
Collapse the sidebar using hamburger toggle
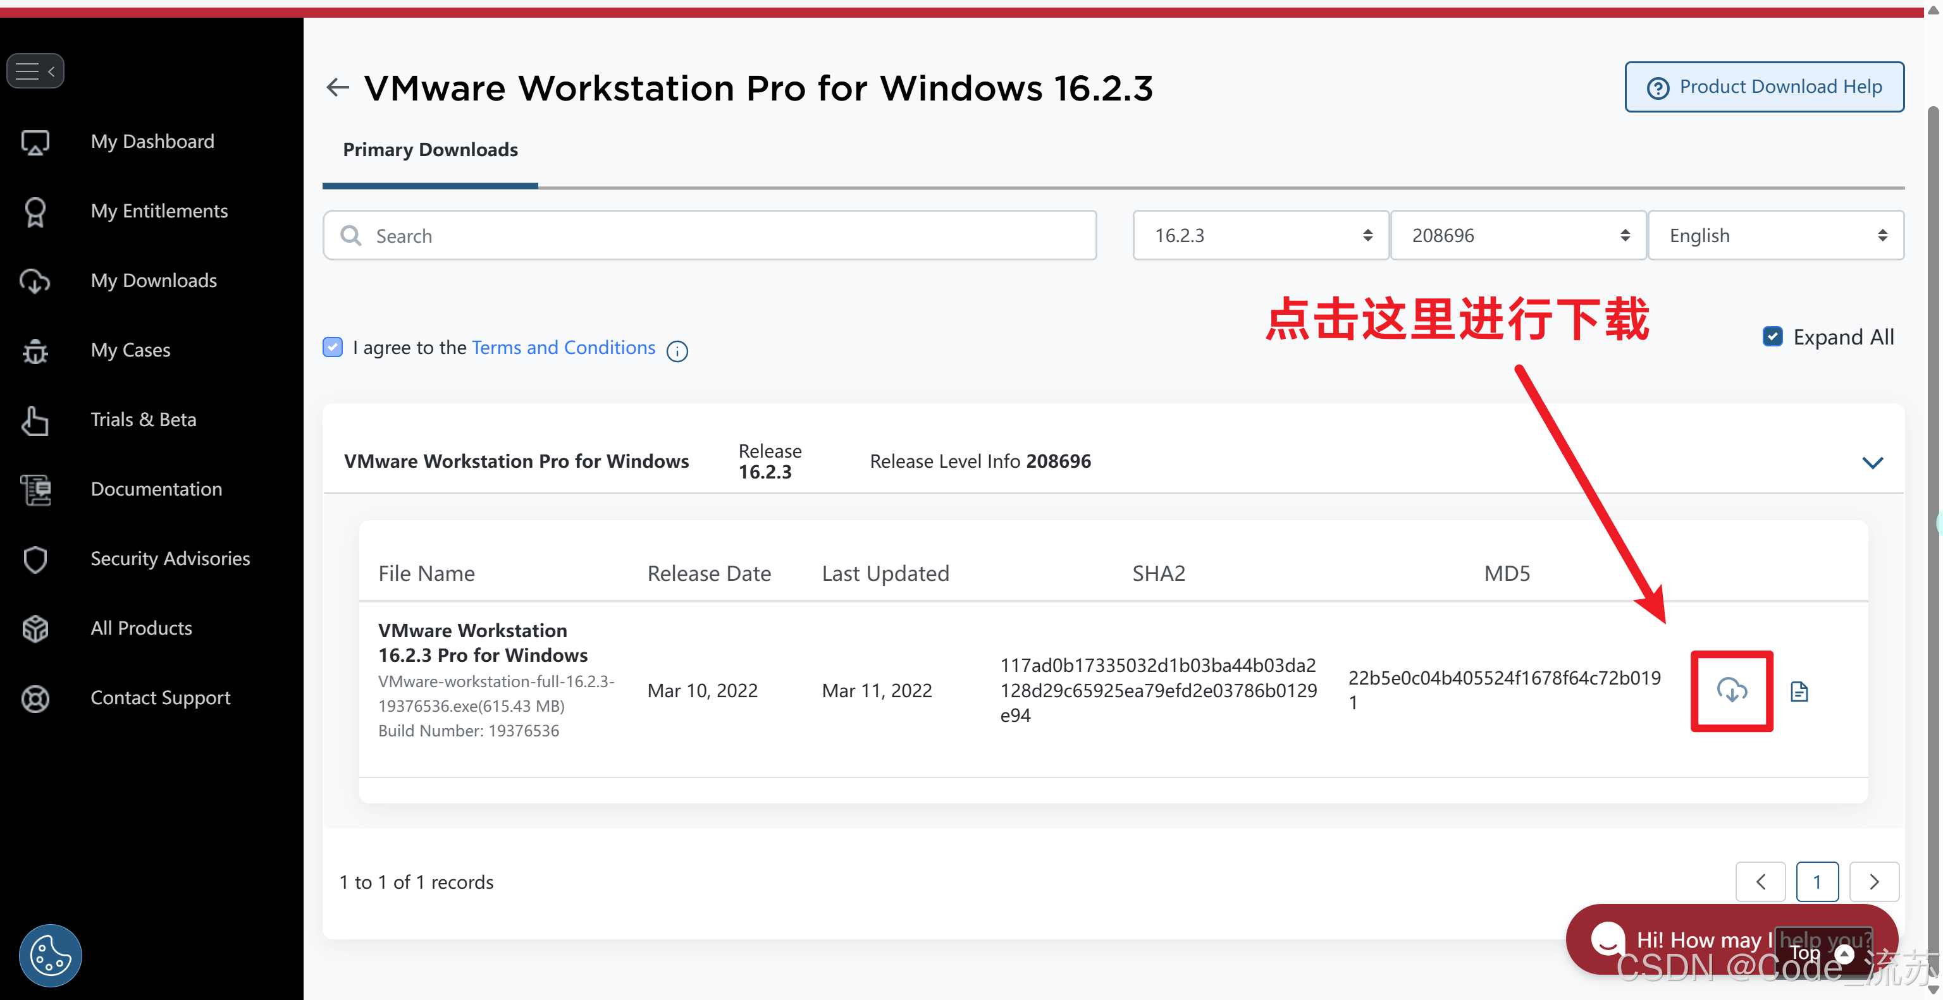[x=35, y=71]
